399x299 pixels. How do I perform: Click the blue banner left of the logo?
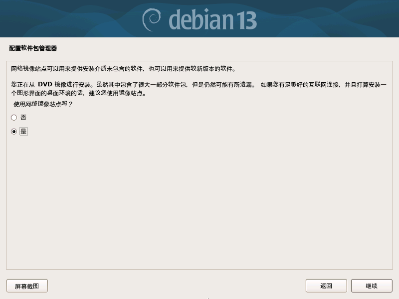pyautogui.click(x=69, y=19)
